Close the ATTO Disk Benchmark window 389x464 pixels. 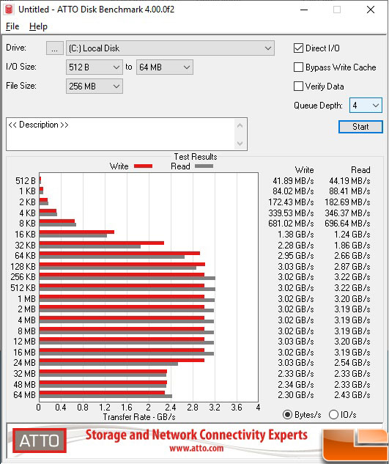click(x=371, y=10)
